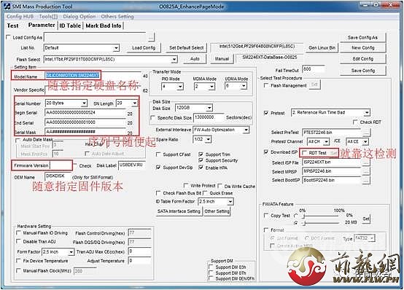
Task: Enable Support CFast checkbox
Action: [x=158, y=154]
